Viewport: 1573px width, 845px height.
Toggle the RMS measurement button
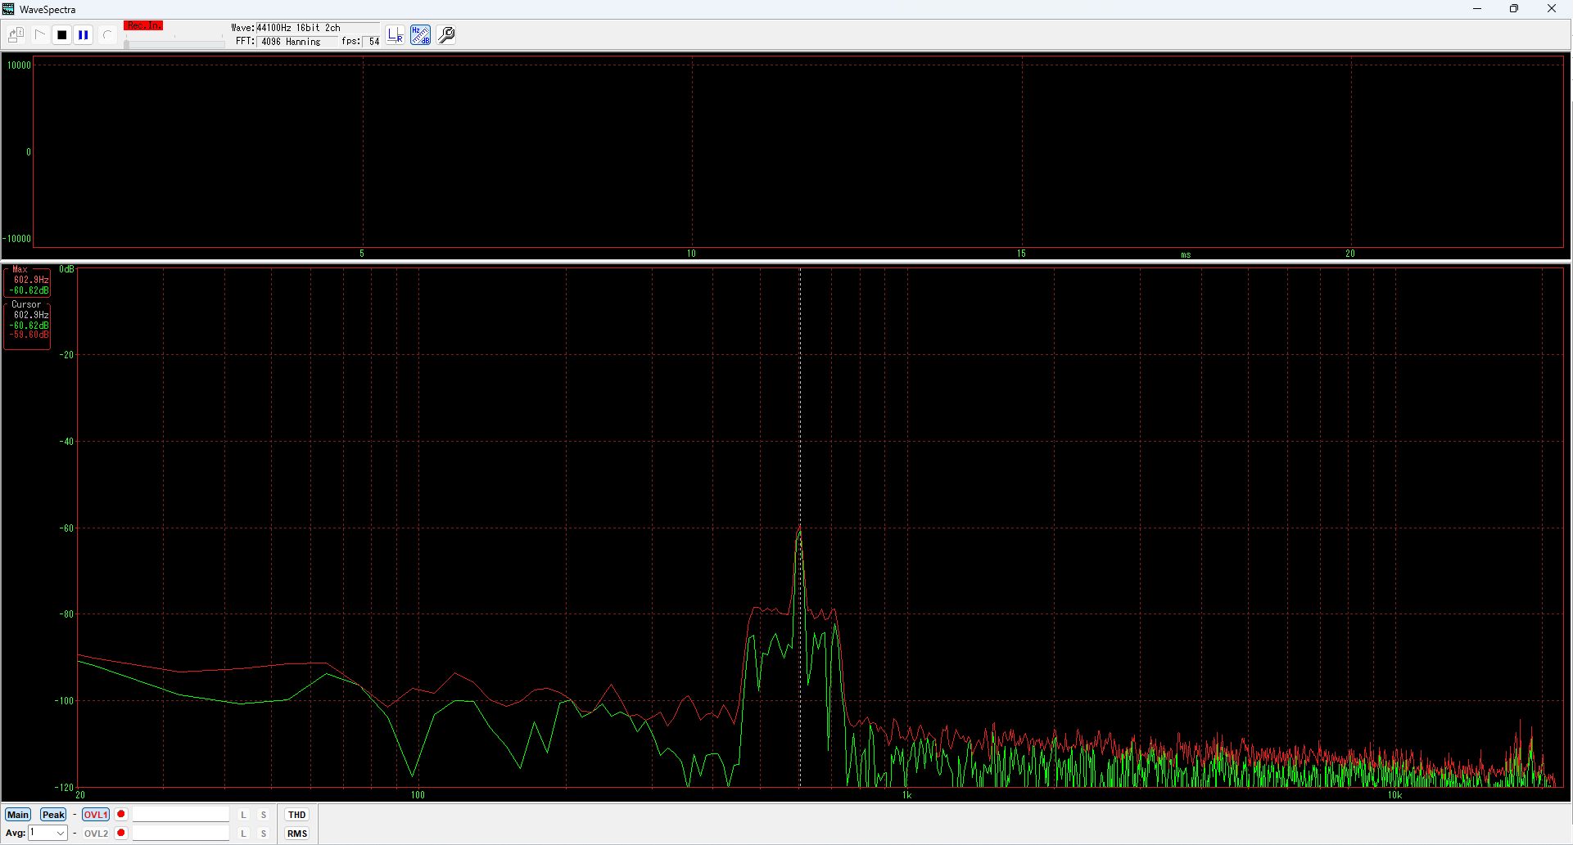[297, 834]
